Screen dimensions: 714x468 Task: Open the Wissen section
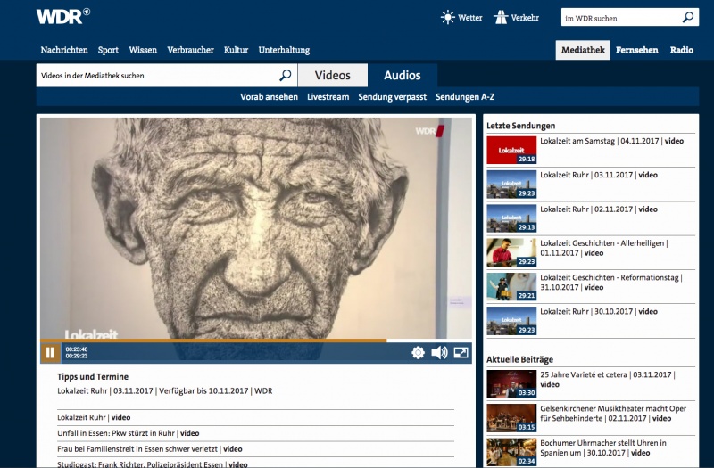click(143, 50)
